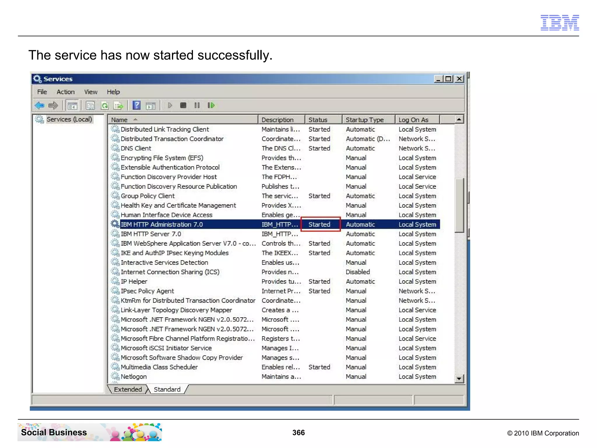Maximize the Services window
Screen dimensions: 597x448
448,79
